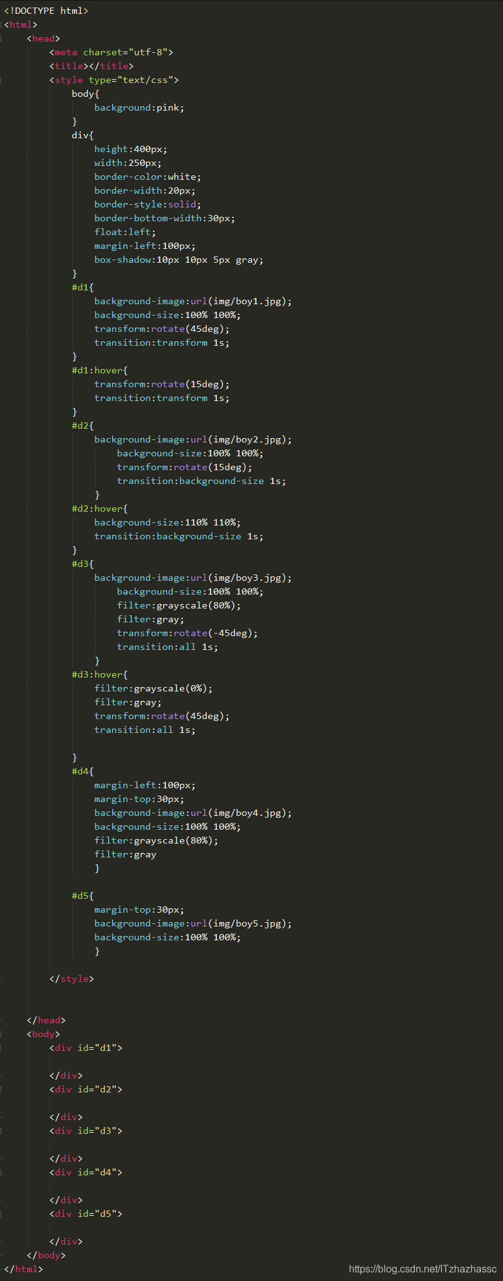
Task: Click the transform:rotate(-45deg); line
Action: pos(187,633)
